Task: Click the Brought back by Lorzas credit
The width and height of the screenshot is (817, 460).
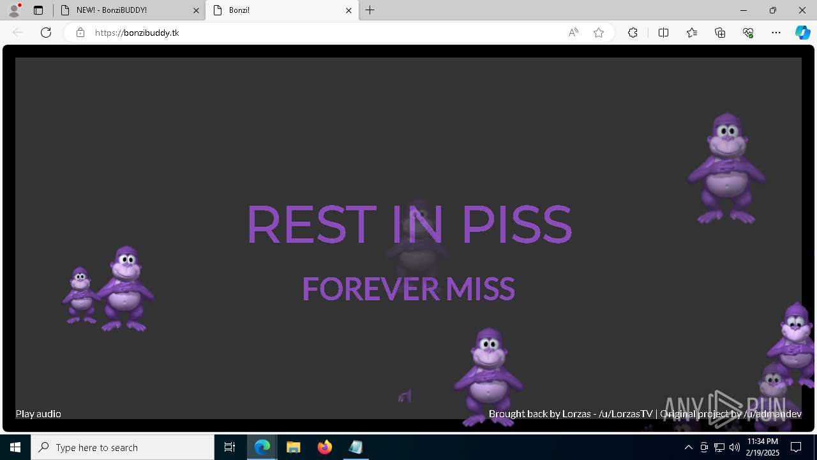Action: (571, 413)
